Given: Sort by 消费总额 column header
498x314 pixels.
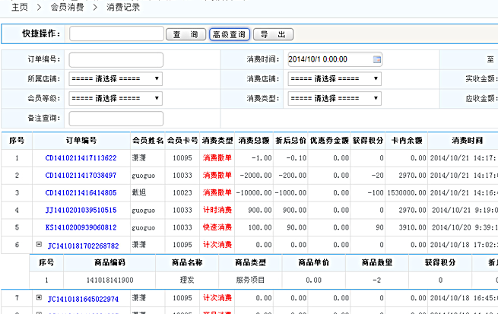Looking at the screenshot, I should coord(254,140).
